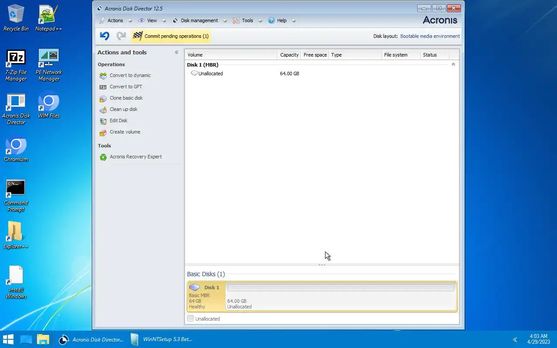
Task: Click the Clone basic disk icon
Action: click(x=103, y=98)
